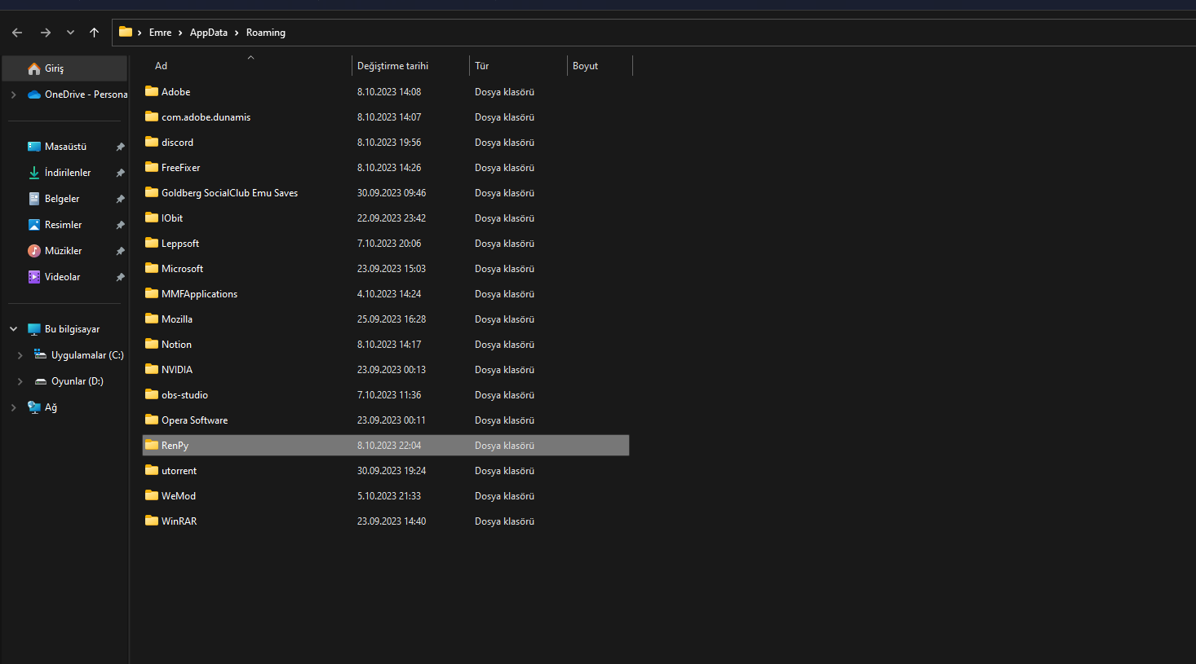This screenshot has width=1196, height=664.
Task: Click the 22.09.2023 23:42 date cell
Action: pos(392,218)
